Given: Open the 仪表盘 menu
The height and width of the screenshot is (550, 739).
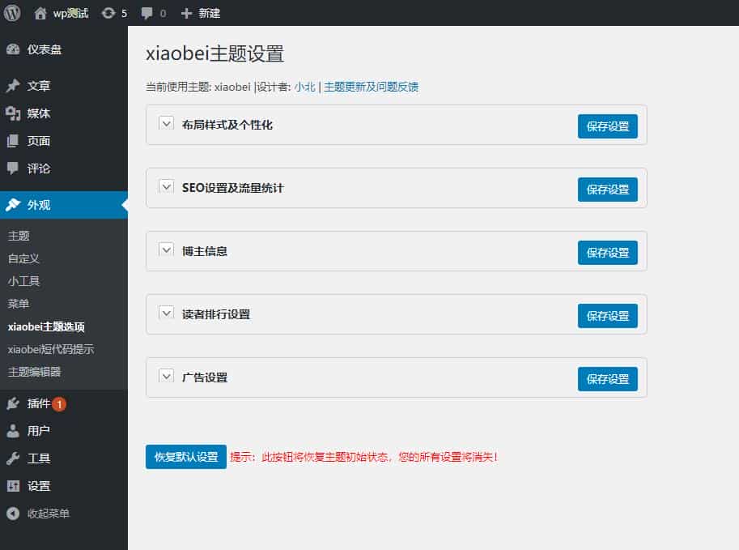Looking at the screenshot, I should [x=64, y=49].
